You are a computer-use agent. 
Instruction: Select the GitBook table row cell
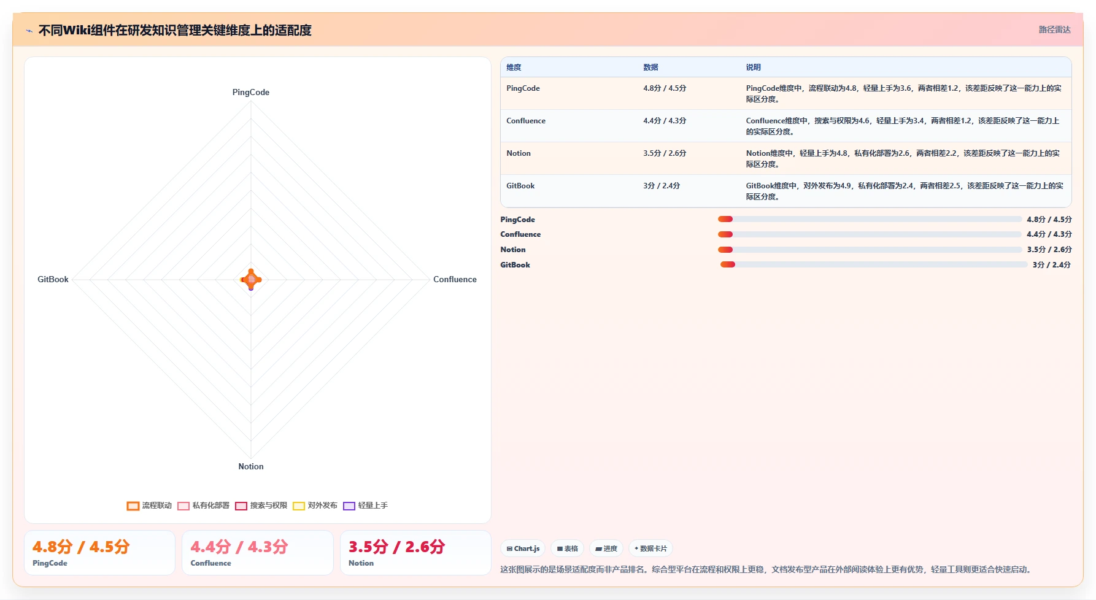[520, 186]
